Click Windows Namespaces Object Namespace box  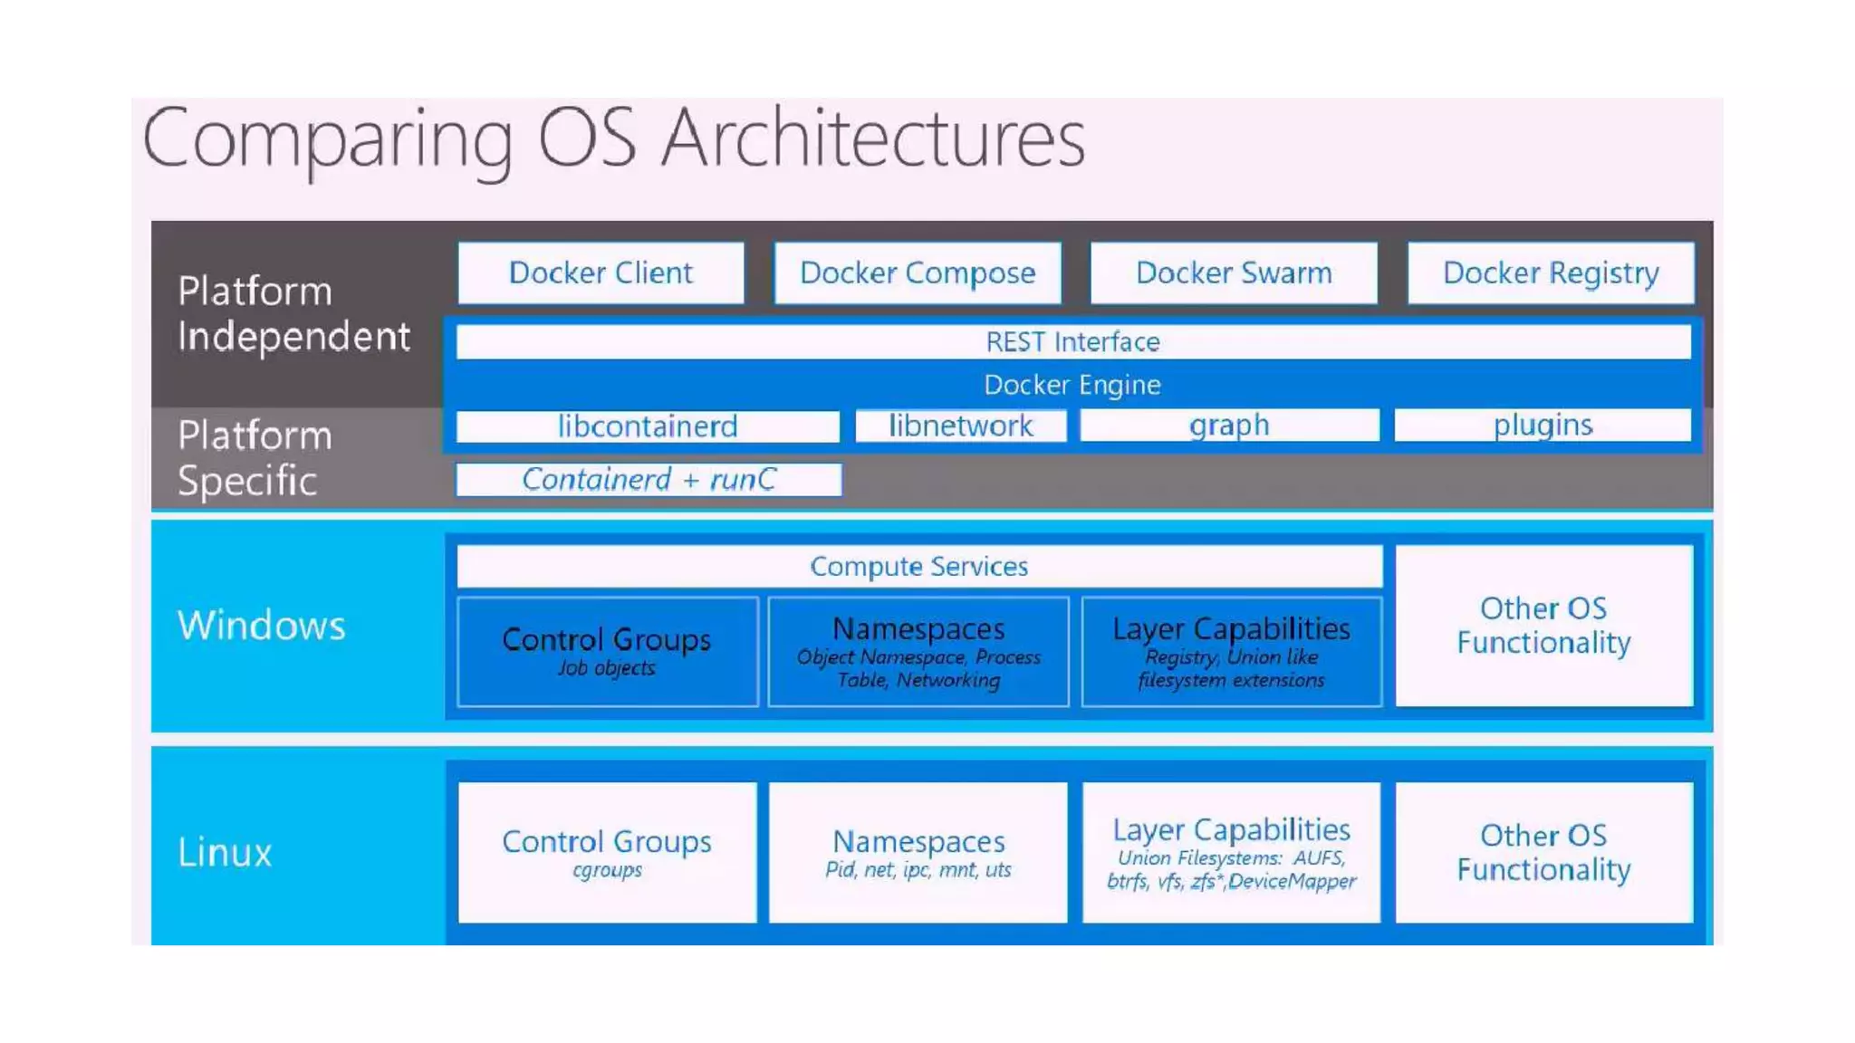(918, 651)
